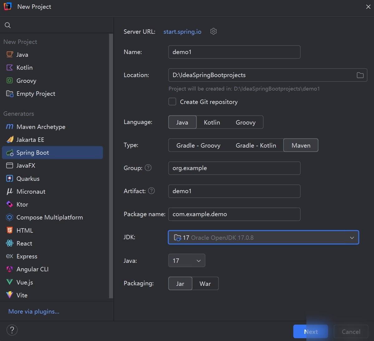
Task: Browse Location with the folder icon
Action: (360, 75)
